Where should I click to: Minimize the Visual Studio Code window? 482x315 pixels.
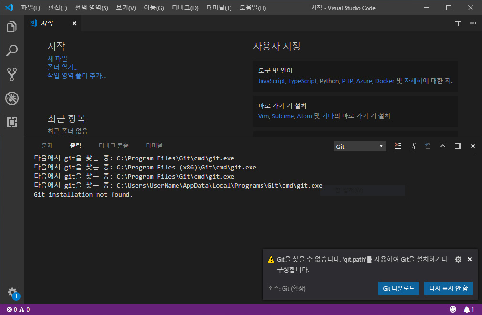[427, 8]
